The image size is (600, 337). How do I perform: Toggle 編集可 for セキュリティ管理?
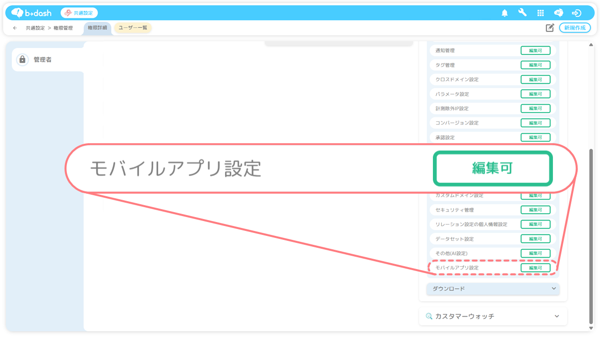click(535, 210)
